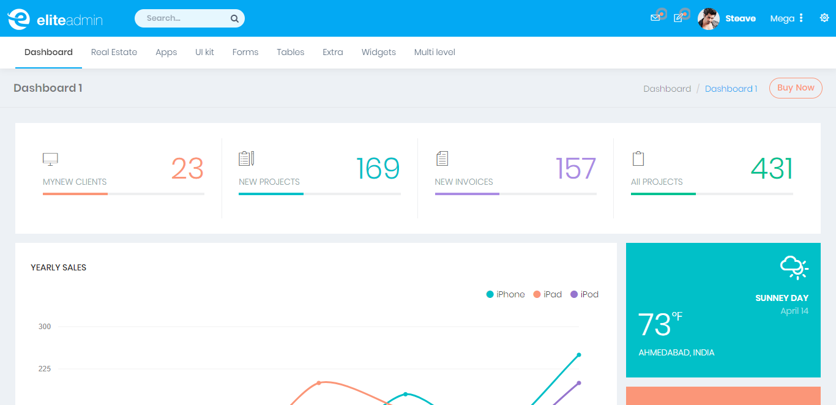
Task: Open the Widgets menu item
Action: 378,53
